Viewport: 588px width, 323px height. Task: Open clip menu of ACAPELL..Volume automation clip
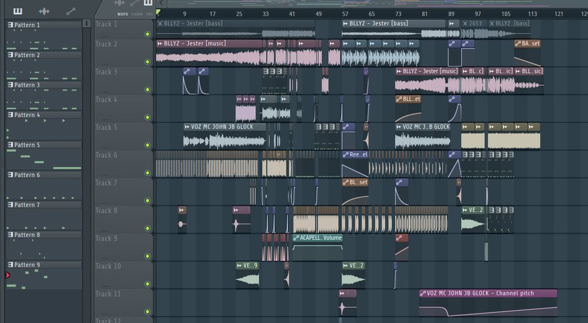[296, 238]
